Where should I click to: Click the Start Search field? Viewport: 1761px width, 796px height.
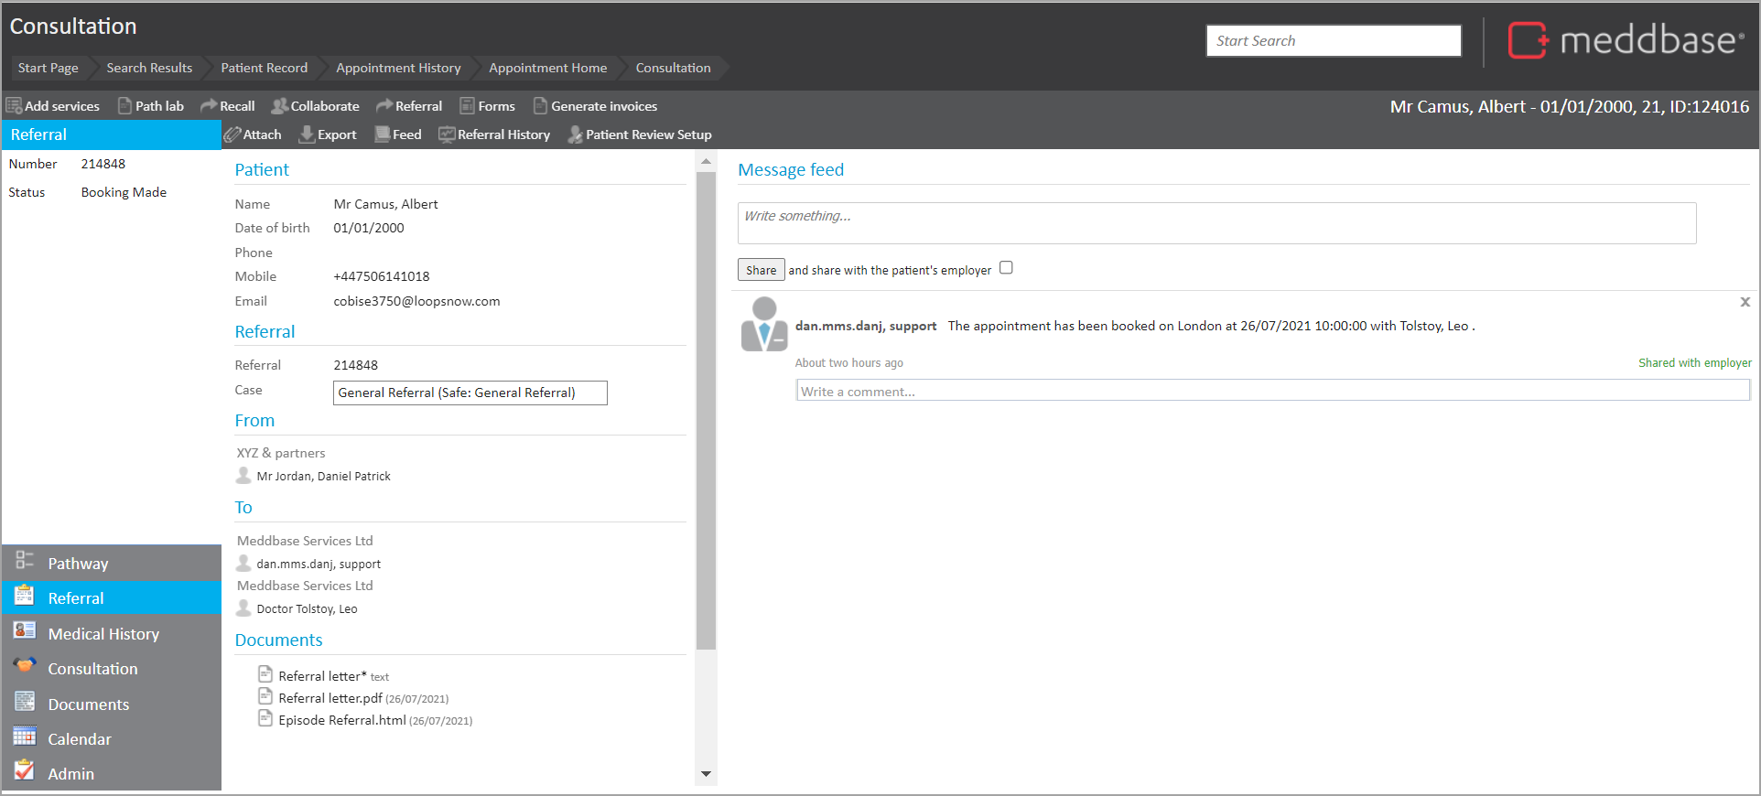coord(1333,41)
